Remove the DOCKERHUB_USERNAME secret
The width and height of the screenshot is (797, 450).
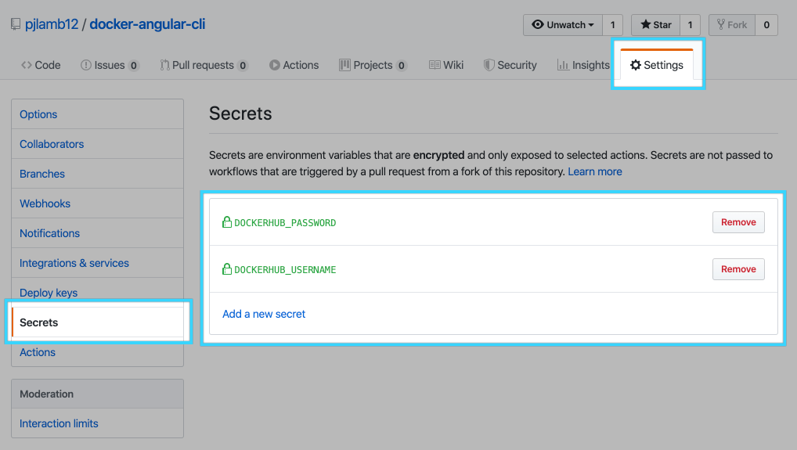pos(738,268)
